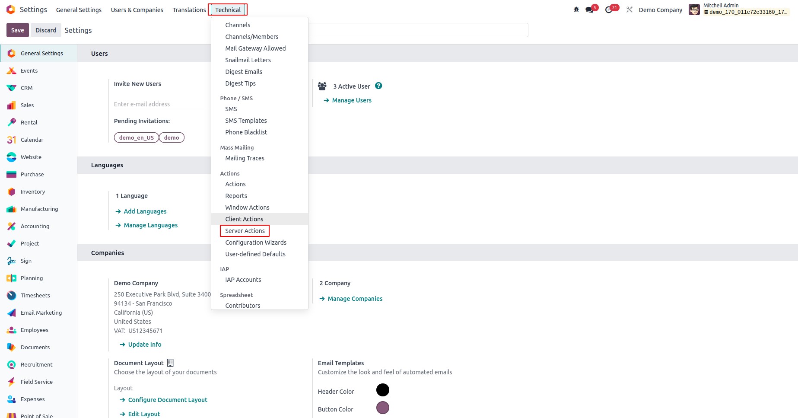This screenshot has width=798, height=418.
Task: Switch company via Demo Company selector
Action: pos(660,10)
